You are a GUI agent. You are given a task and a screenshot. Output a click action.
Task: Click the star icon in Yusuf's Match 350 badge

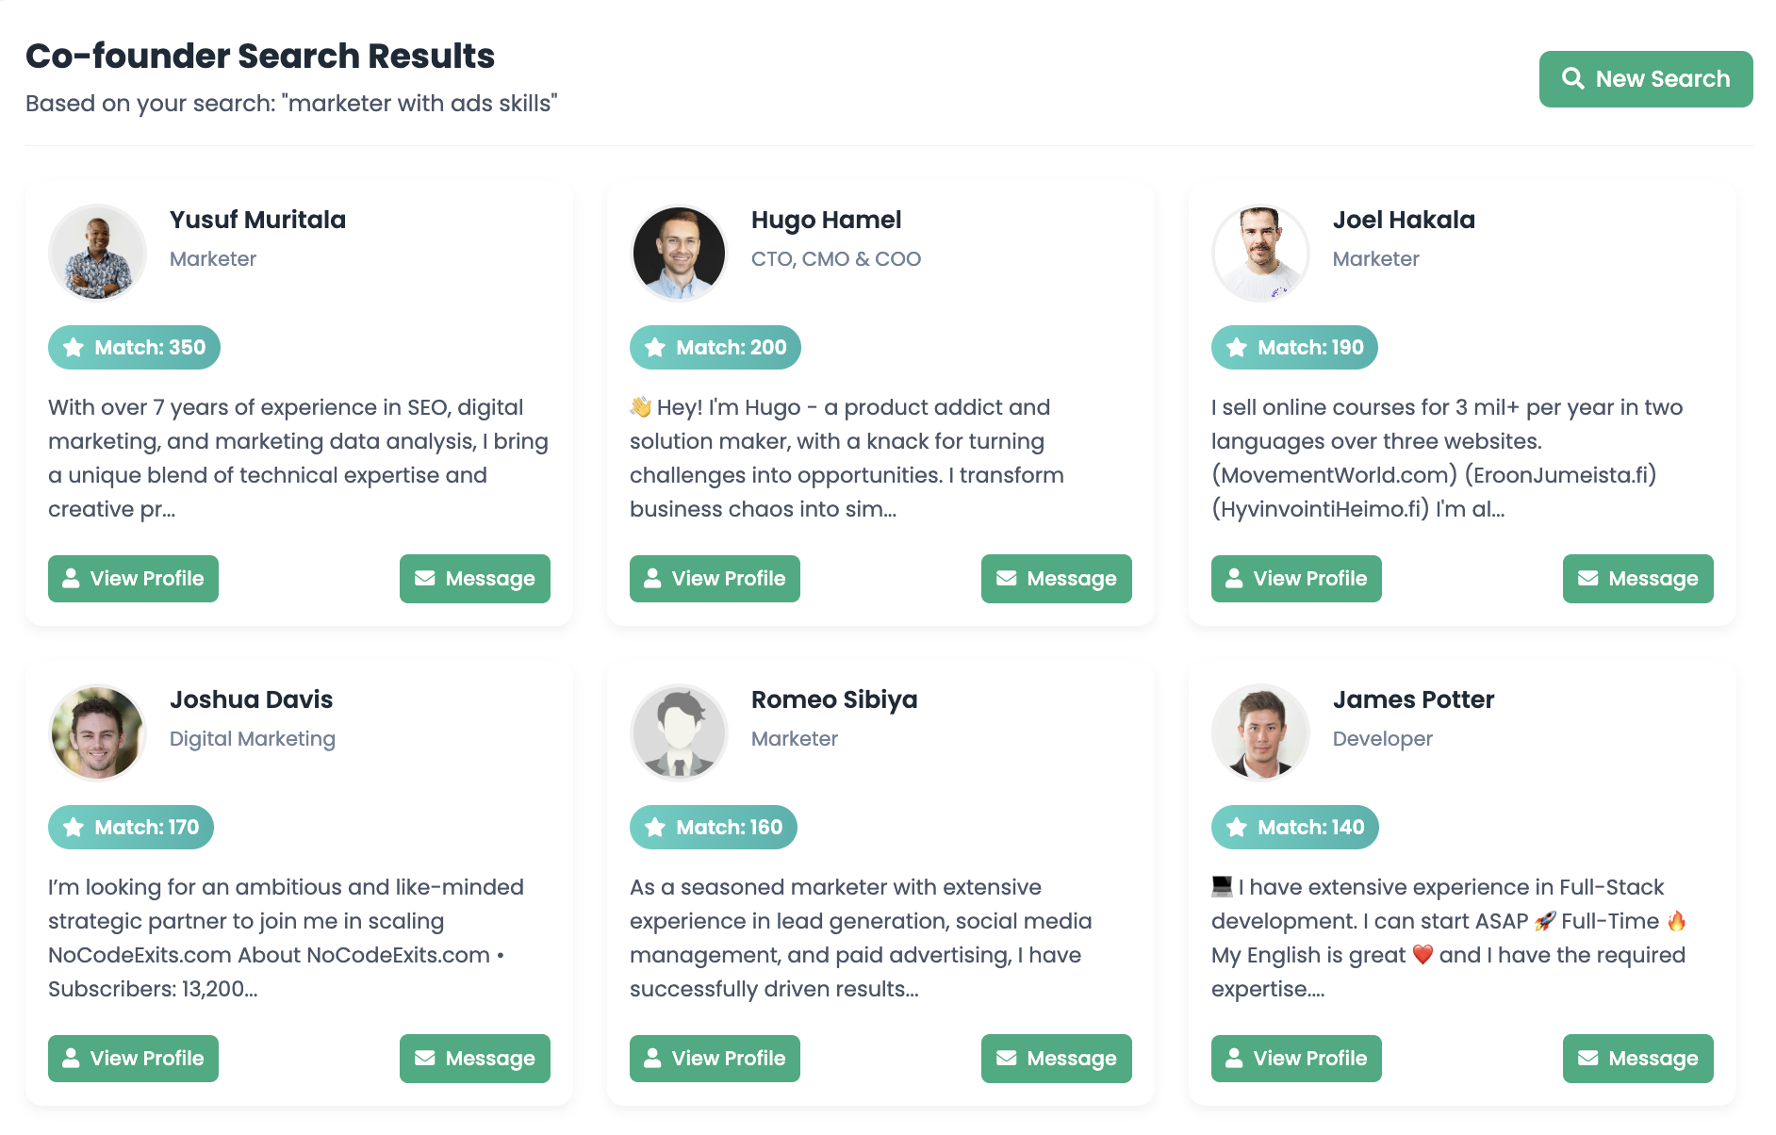point(74,347)
